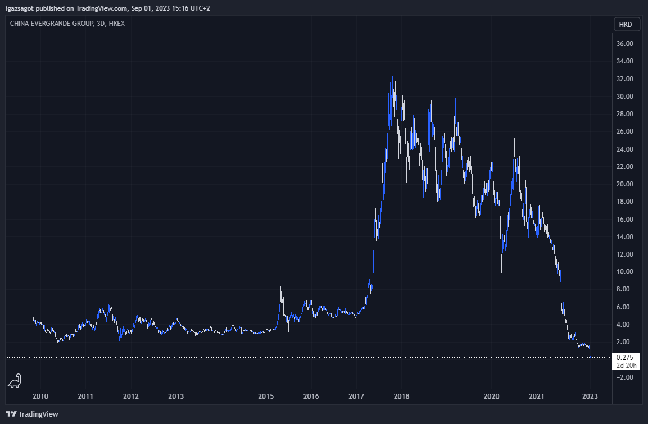648x424 pixels.
Task: Click the 10.00 price axis label
Action: (624, 272)
